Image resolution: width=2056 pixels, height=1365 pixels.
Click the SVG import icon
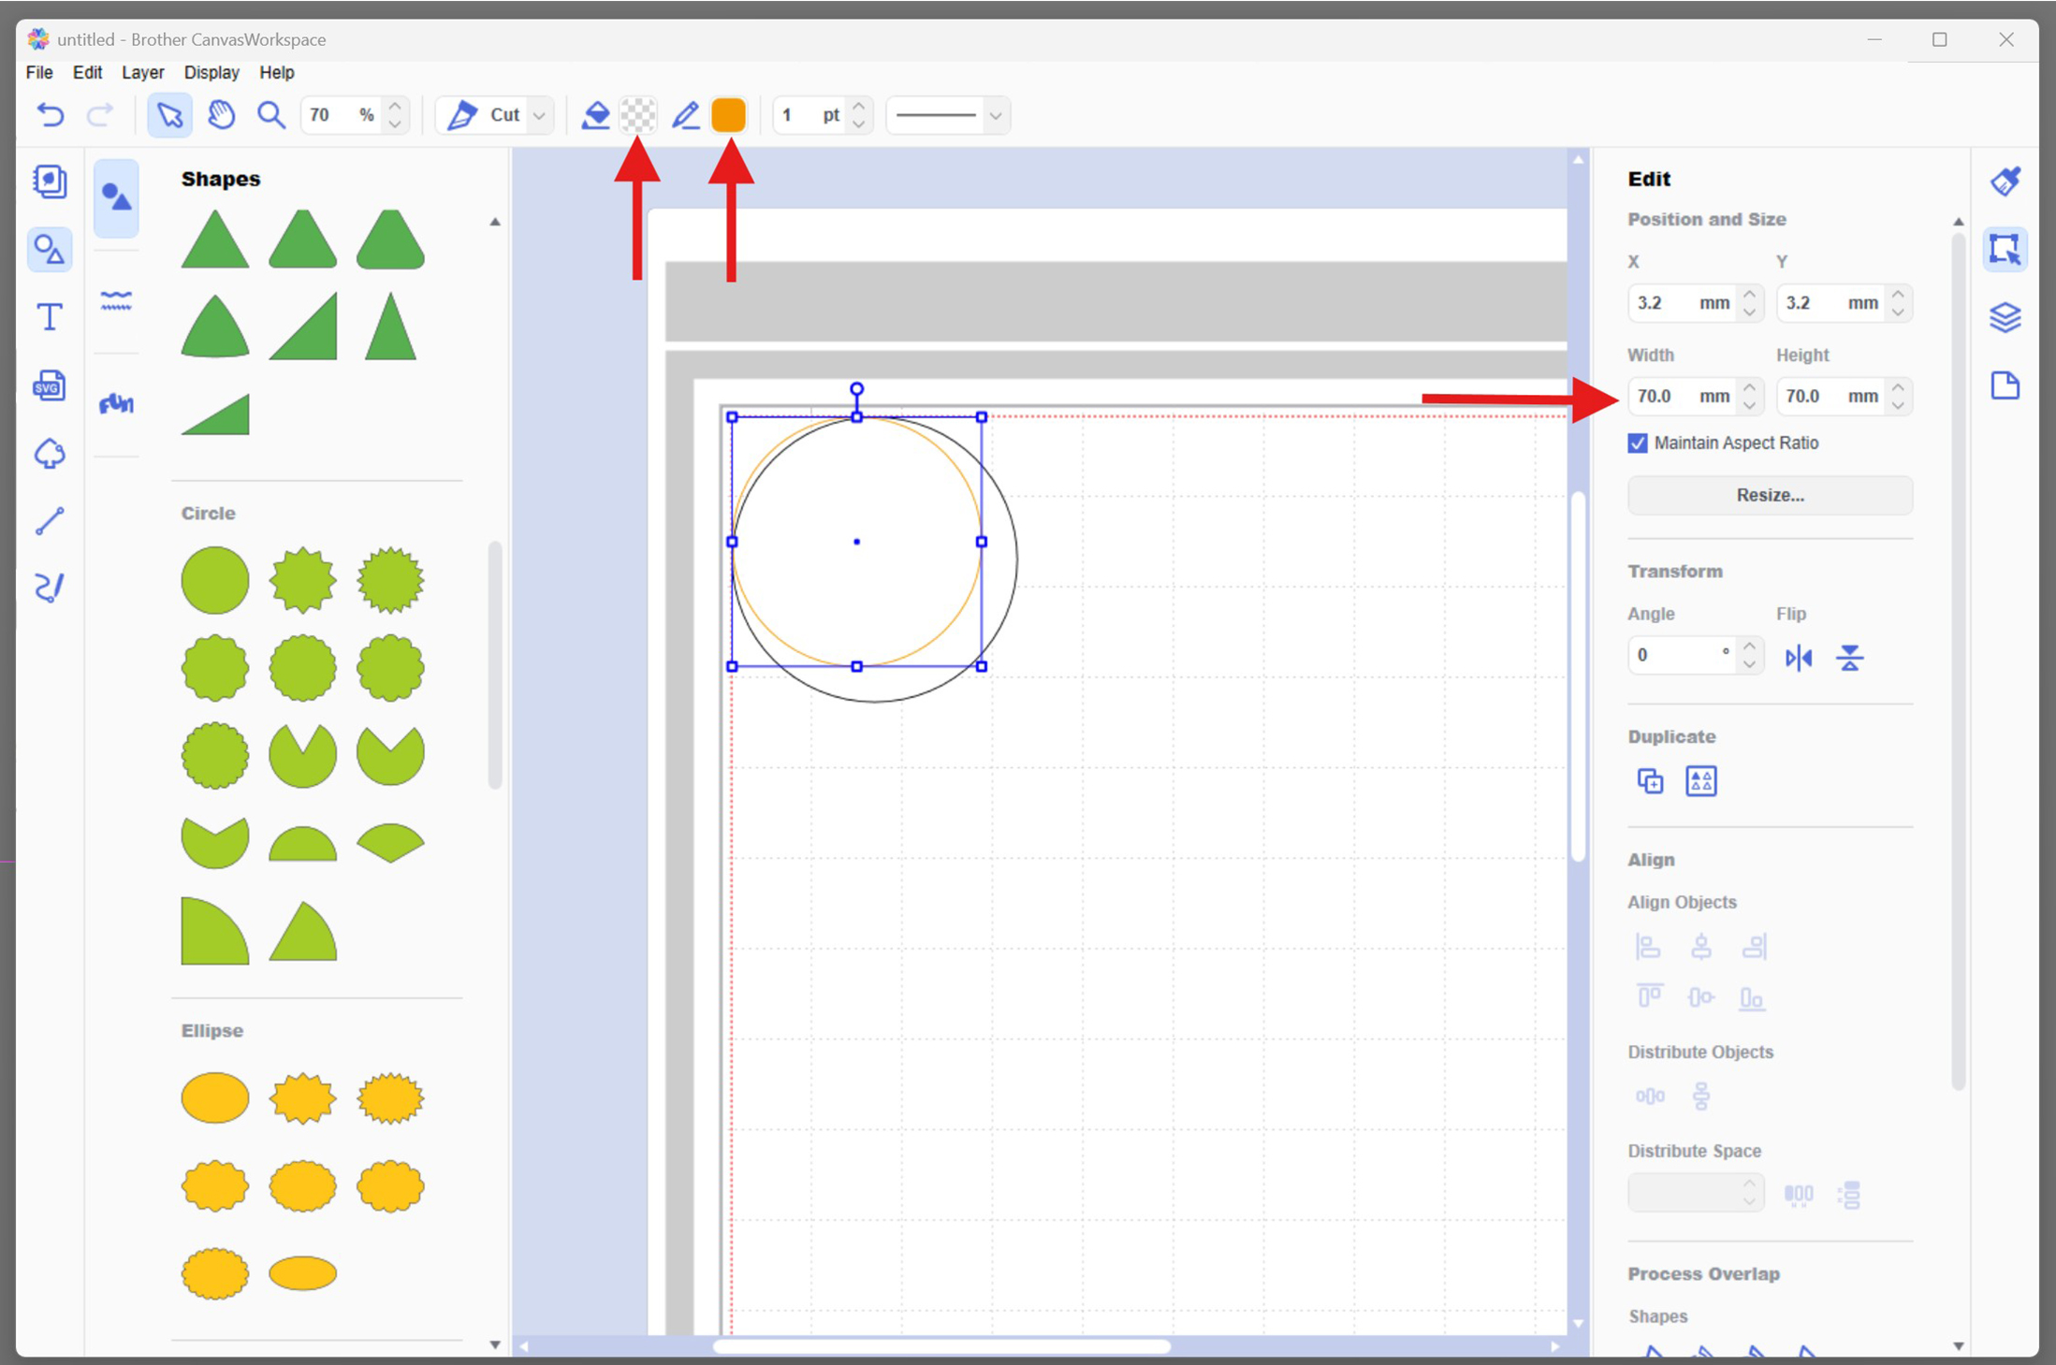[x=50, y=385]
